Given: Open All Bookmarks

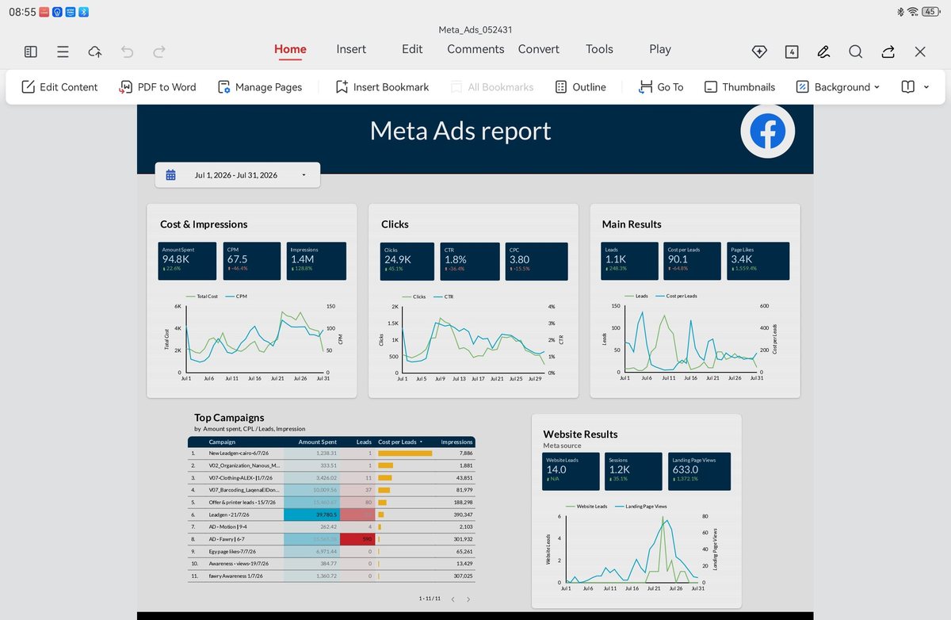Looking at the screenshot, I should click(x=491, y=87).
